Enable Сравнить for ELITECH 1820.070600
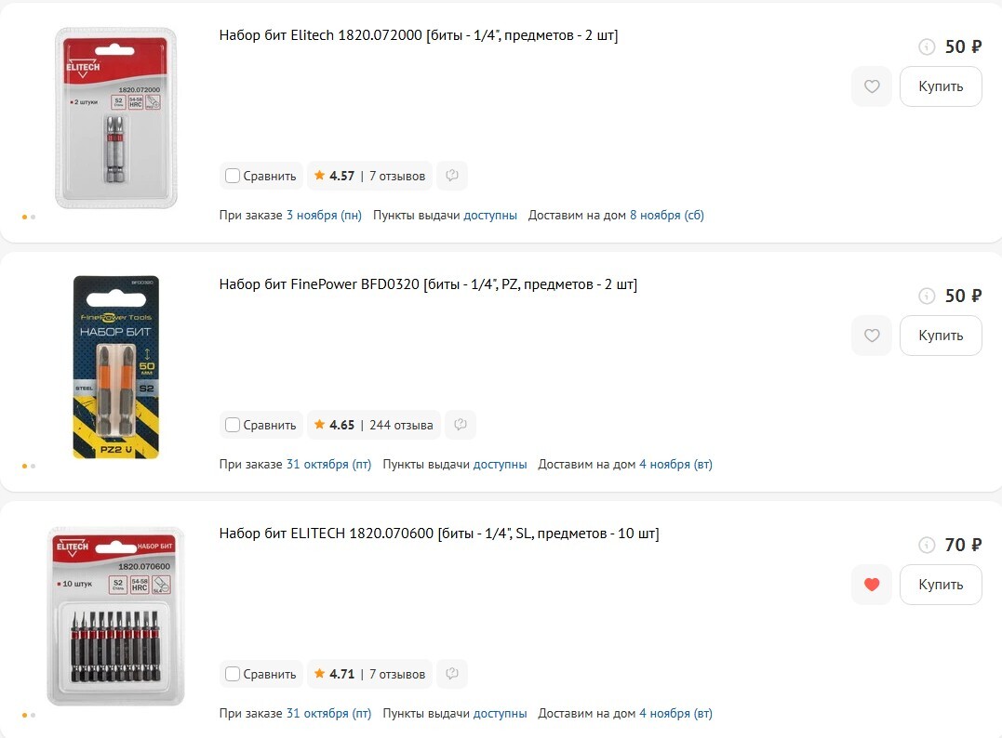 coord(234,674)
